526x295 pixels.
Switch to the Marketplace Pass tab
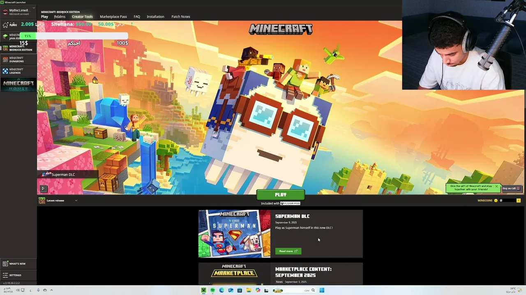113,17
